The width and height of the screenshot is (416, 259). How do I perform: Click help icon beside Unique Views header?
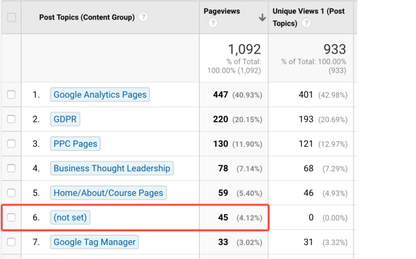point(306,23)
